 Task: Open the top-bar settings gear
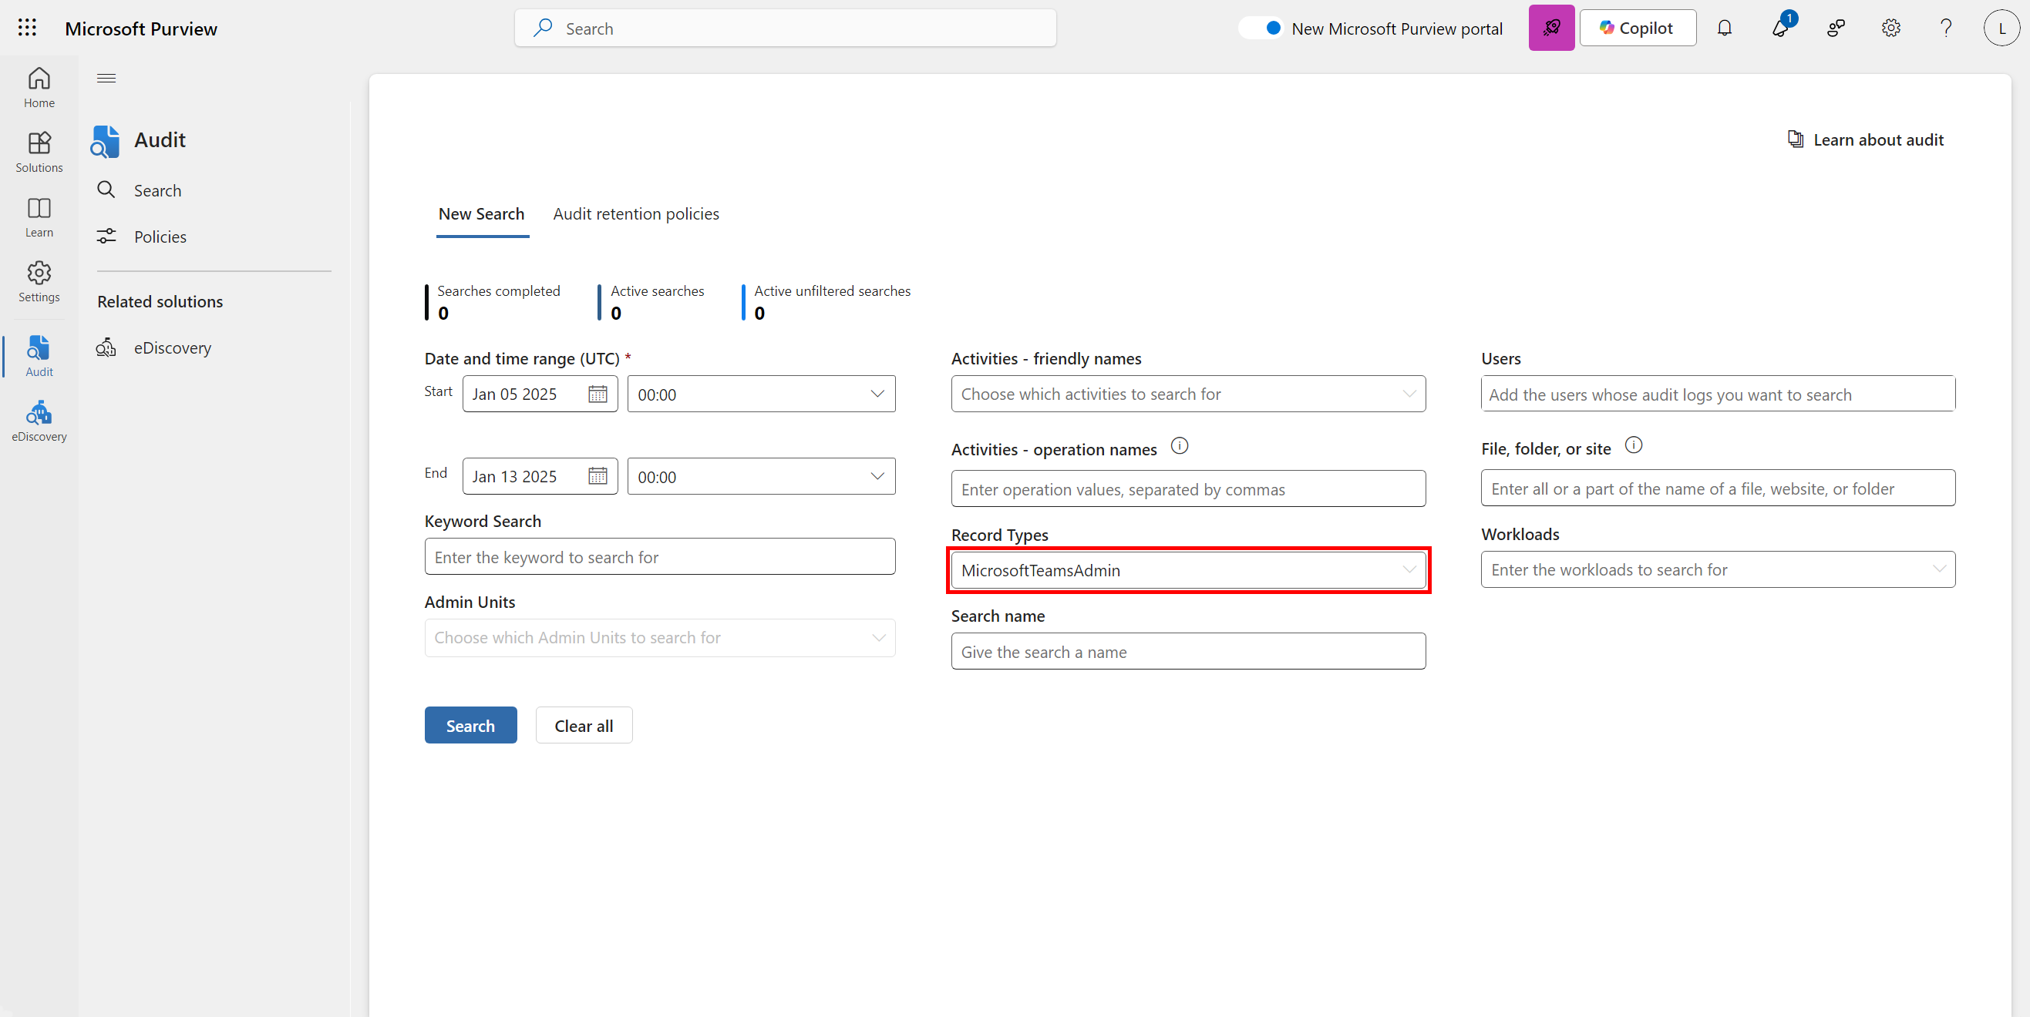coord(1890,29)
